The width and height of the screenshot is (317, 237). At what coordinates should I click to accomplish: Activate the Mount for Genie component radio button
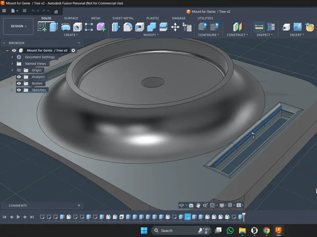coord(73,51)
